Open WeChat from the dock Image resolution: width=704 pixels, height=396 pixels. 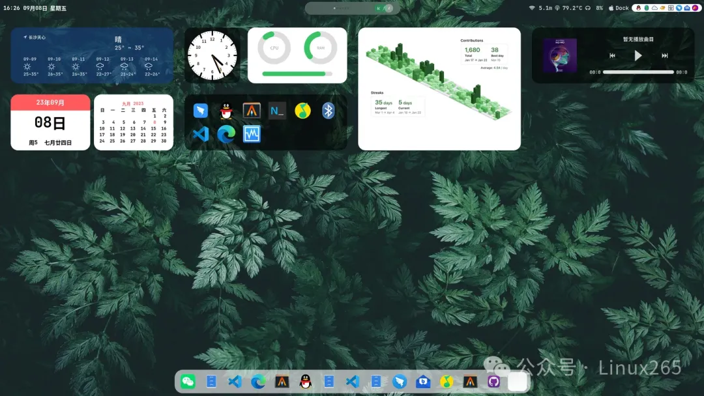[x=188, y=382]
